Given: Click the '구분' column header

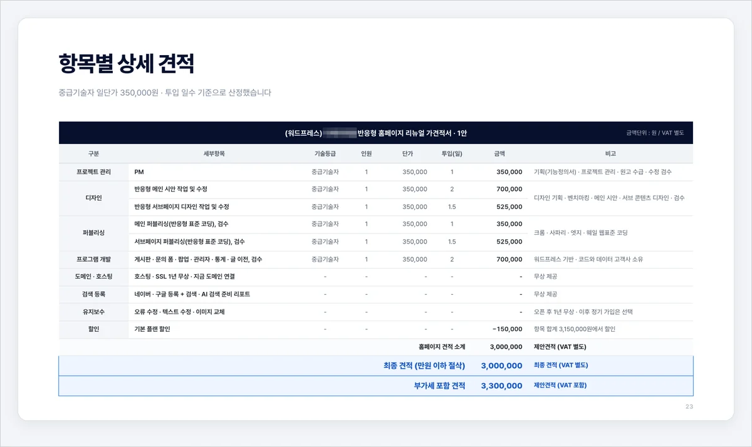Looking at the screenshot, I should pyautogui.click(x=93, y=154).
